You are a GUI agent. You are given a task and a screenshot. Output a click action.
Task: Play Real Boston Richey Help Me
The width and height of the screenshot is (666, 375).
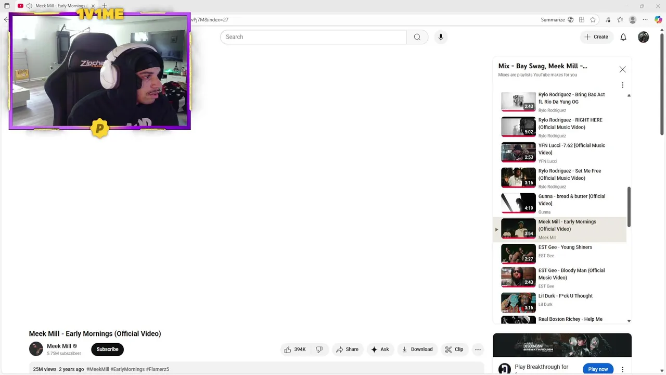click(x=570, y=319)
